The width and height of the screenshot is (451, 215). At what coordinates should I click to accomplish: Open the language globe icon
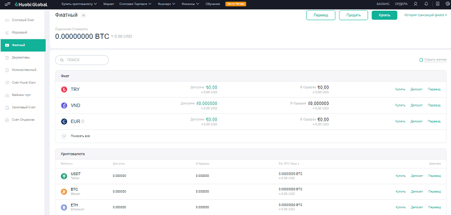pyautogui.click(x=448, y=4)
